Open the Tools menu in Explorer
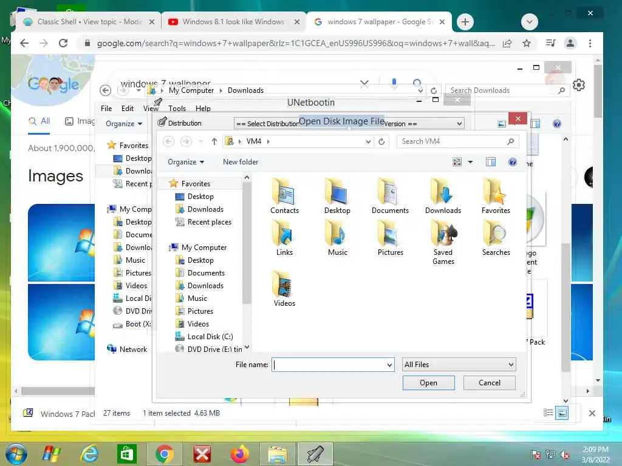 [177, 109]
